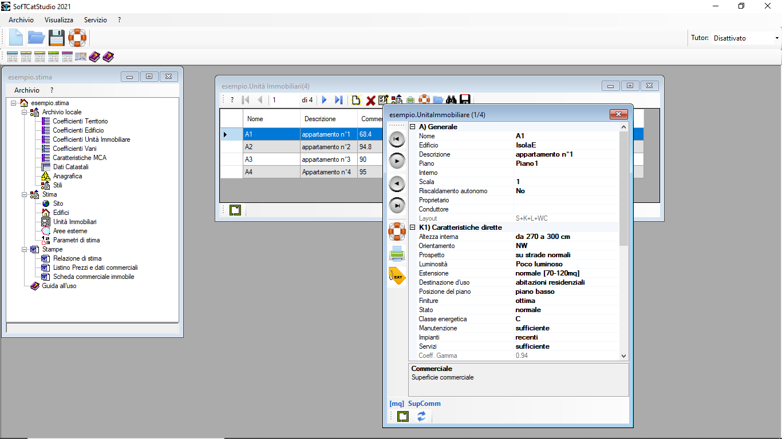
Task: Select Dati Catastali in tree
Action: tap(71, 167)
